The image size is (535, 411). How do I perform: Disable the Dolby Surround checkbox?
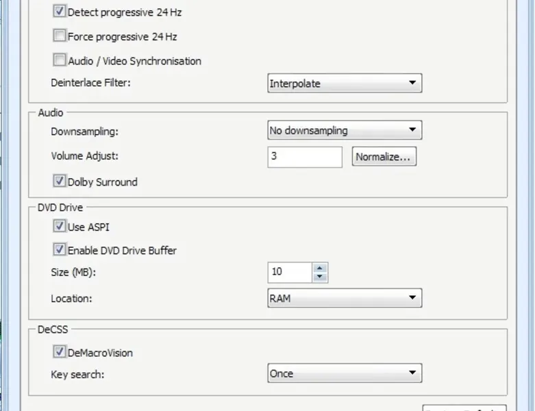click(x=60, y=182)
